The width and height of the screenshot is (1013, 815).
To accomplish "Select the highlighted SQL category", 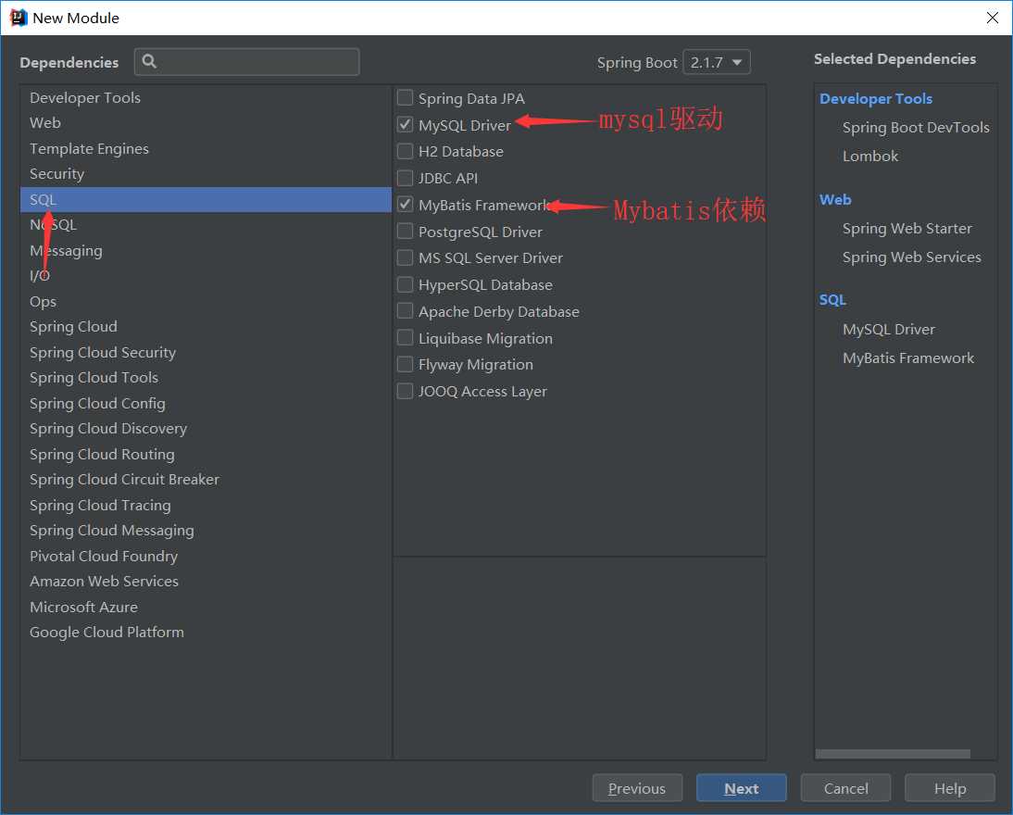I will [206, 200].
